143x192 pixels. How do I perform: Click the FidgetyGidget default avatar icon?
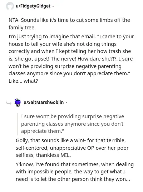tap(10, 6)
